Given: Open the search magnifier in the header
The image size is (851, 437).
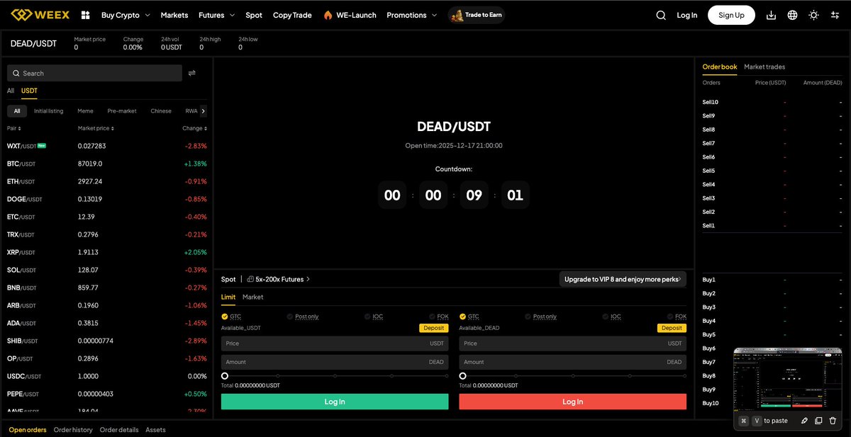Looking at the screenshot, I should click(x=661, y=15).
